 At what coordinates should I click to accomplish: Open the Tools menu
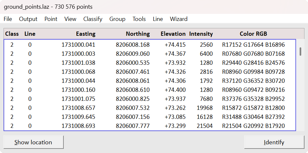click(139, 19)
